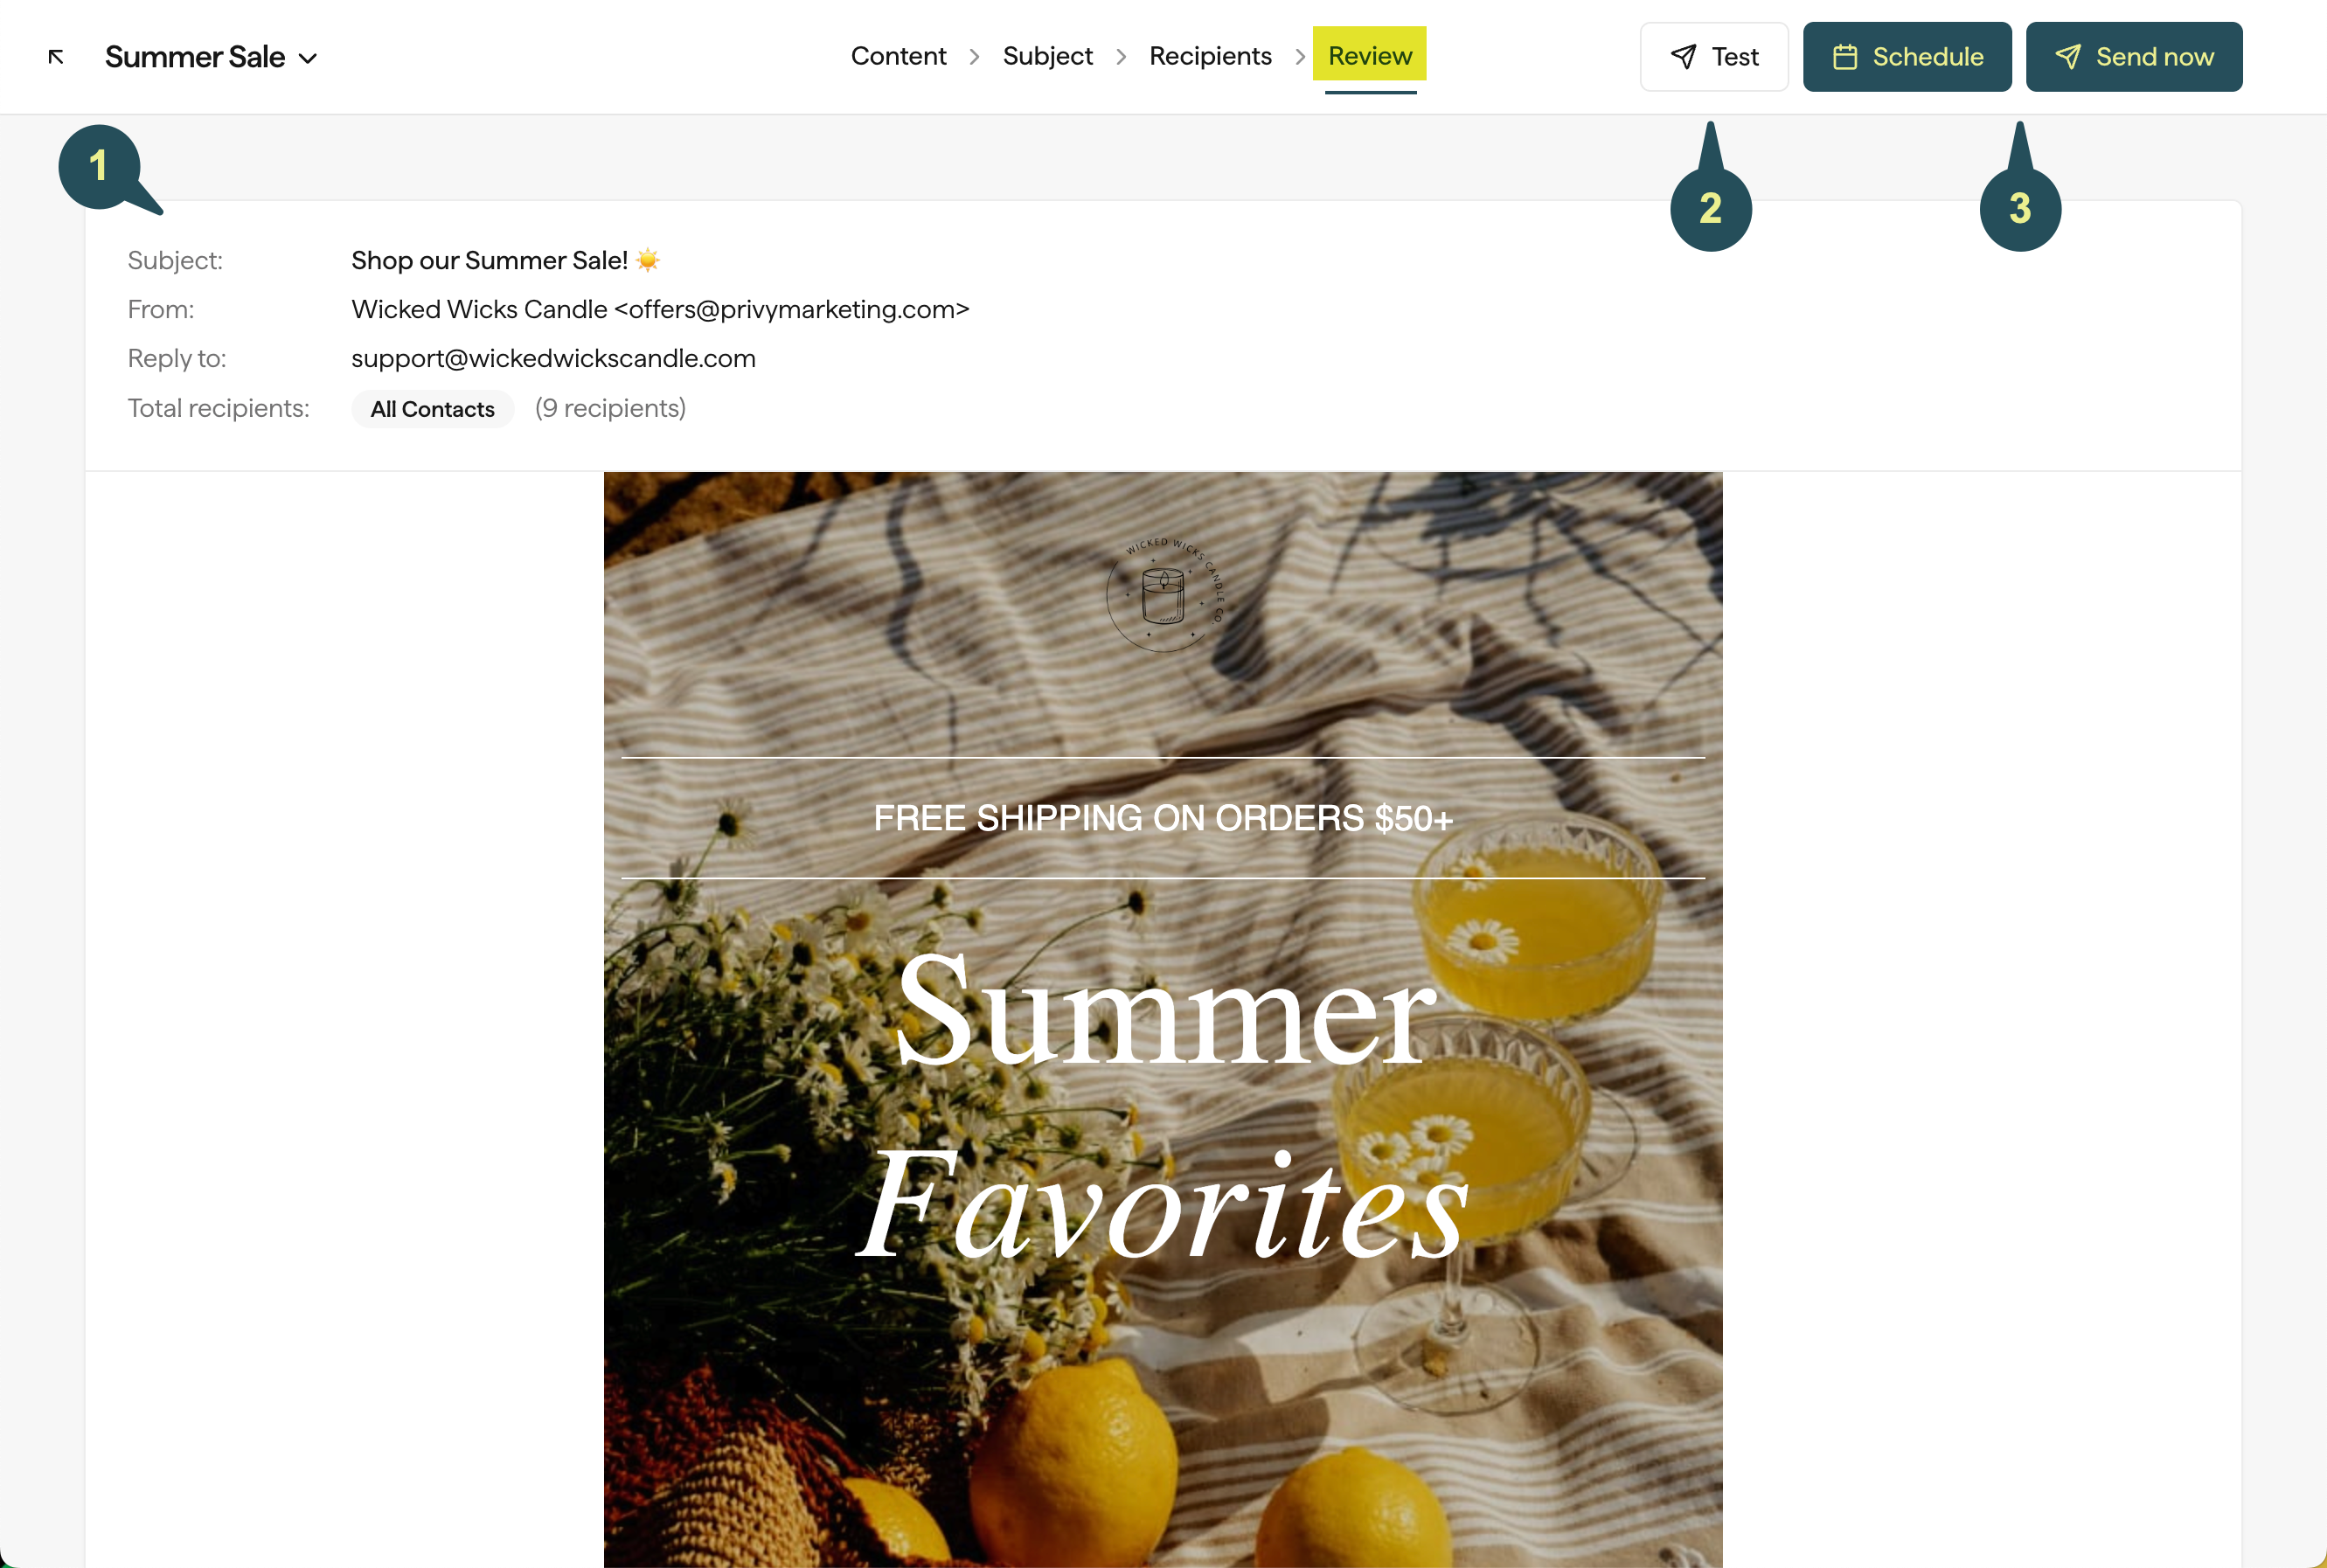The image size is (2327, 1568).
Task: Click annotation marker number 2
Action: [1710, 207]
